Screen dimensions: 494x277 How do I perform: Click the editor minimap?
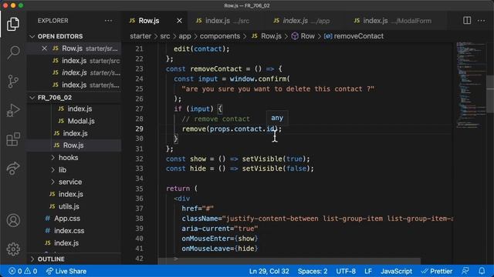(470, 85)
